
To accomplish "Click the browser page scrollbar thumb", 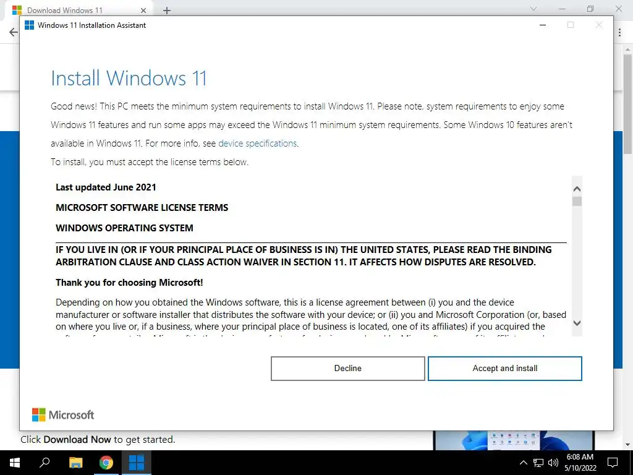I will (627, 104).
